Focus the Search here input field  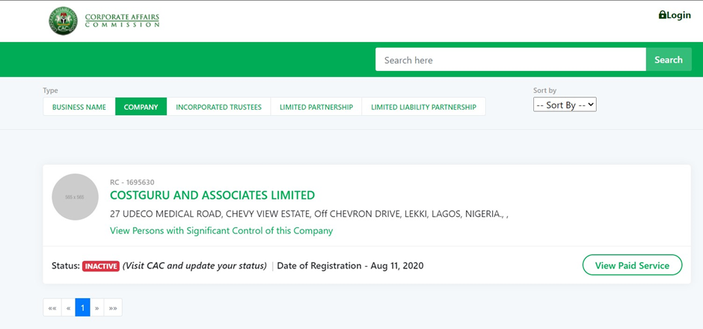pos(511,60)
